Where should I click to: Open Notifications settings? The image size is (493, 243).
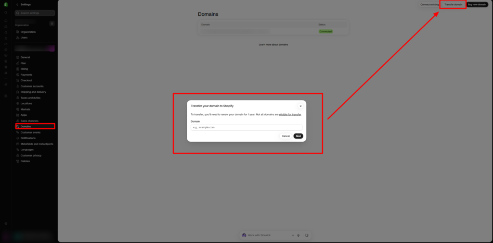[28, 138]
